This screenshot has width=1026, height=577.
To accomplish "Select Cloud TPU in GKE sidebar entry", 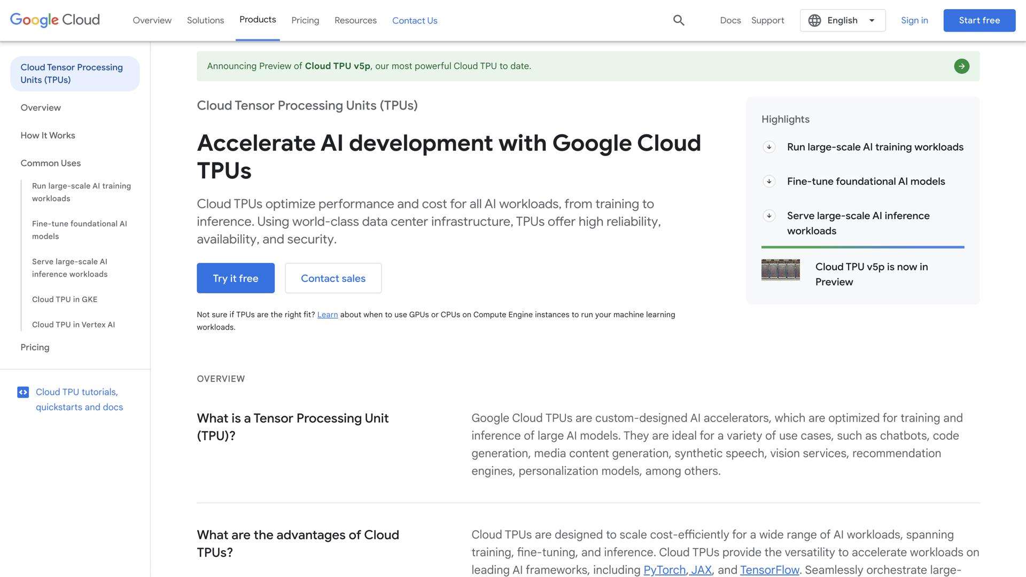I will tap(64, 299).
